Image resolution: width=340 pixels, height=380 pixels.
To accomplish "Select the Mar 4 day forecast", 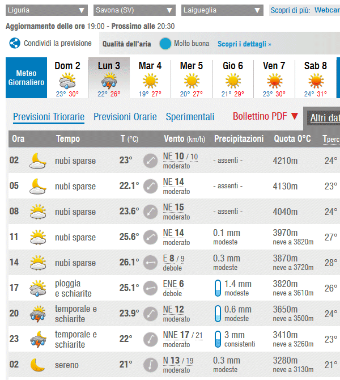I will [150, 77].
